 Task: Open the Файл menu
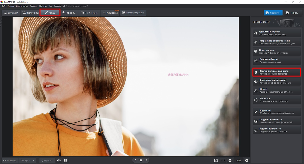pyautogui.click(x=4, y=6)
